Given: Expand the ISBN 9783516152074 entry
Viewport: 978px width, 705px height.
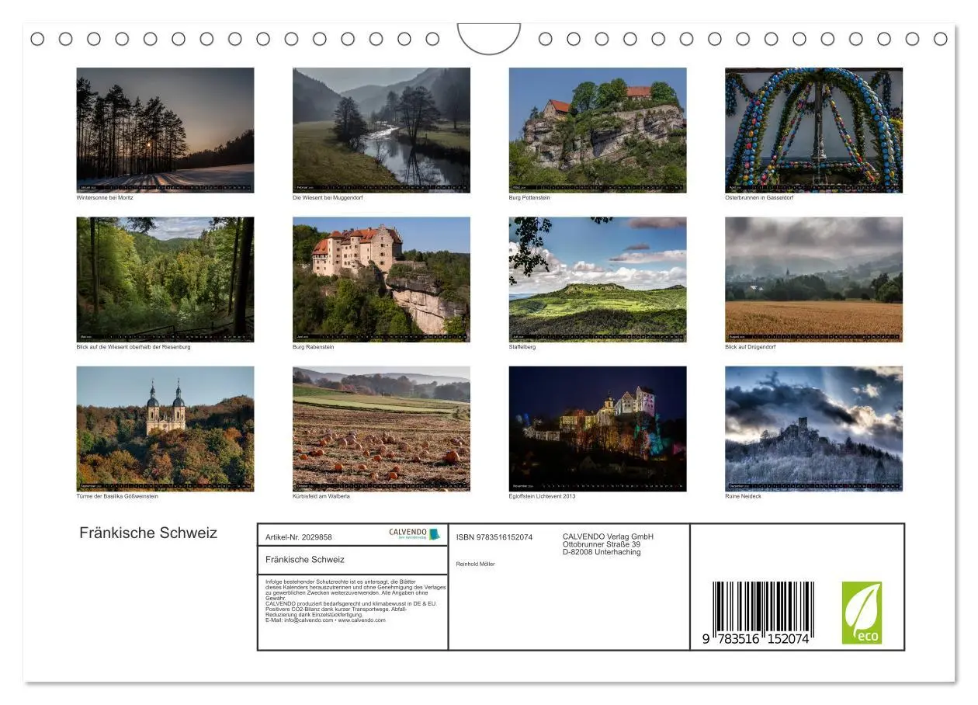Looking at the screenshot, I should pyautogui.click(x=494, y=536).
